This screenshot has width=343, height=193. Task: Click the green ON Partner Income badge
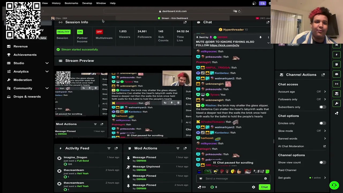(x=80, y=32)
